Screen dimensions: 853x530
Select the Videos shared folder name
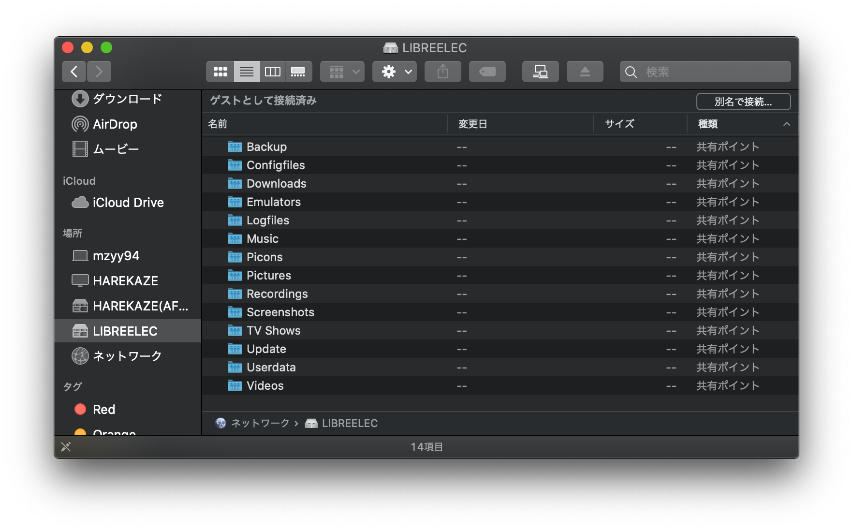coord(265,386)
